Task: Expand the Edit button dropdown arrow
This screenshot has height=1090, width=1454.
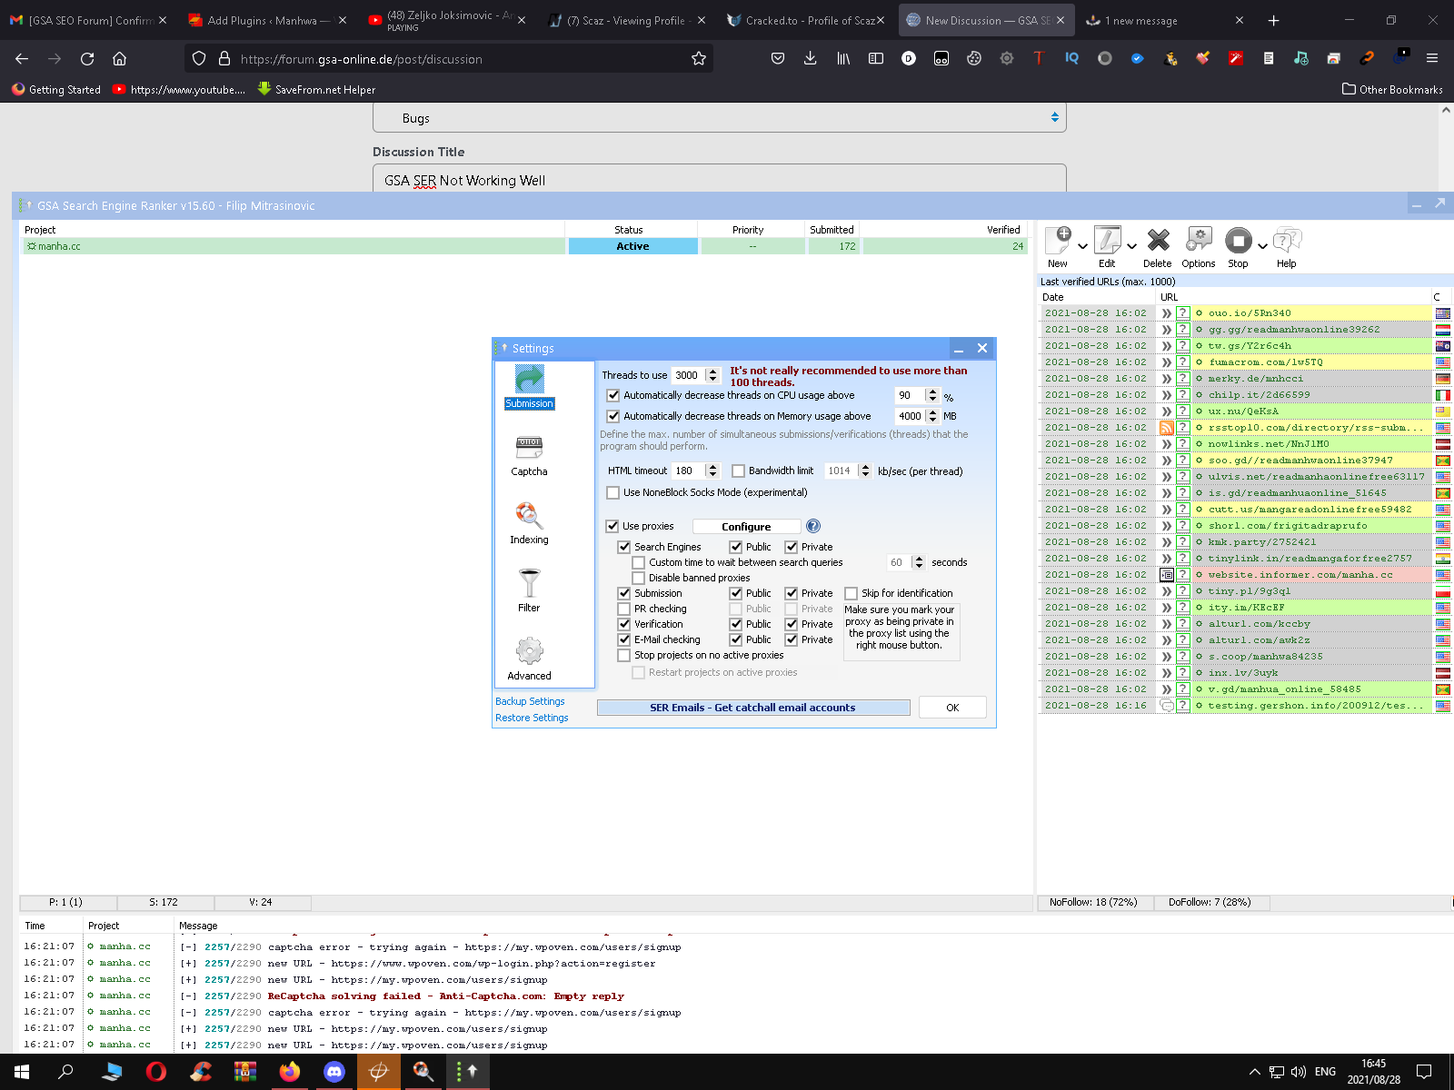Action: point(1131,246)
